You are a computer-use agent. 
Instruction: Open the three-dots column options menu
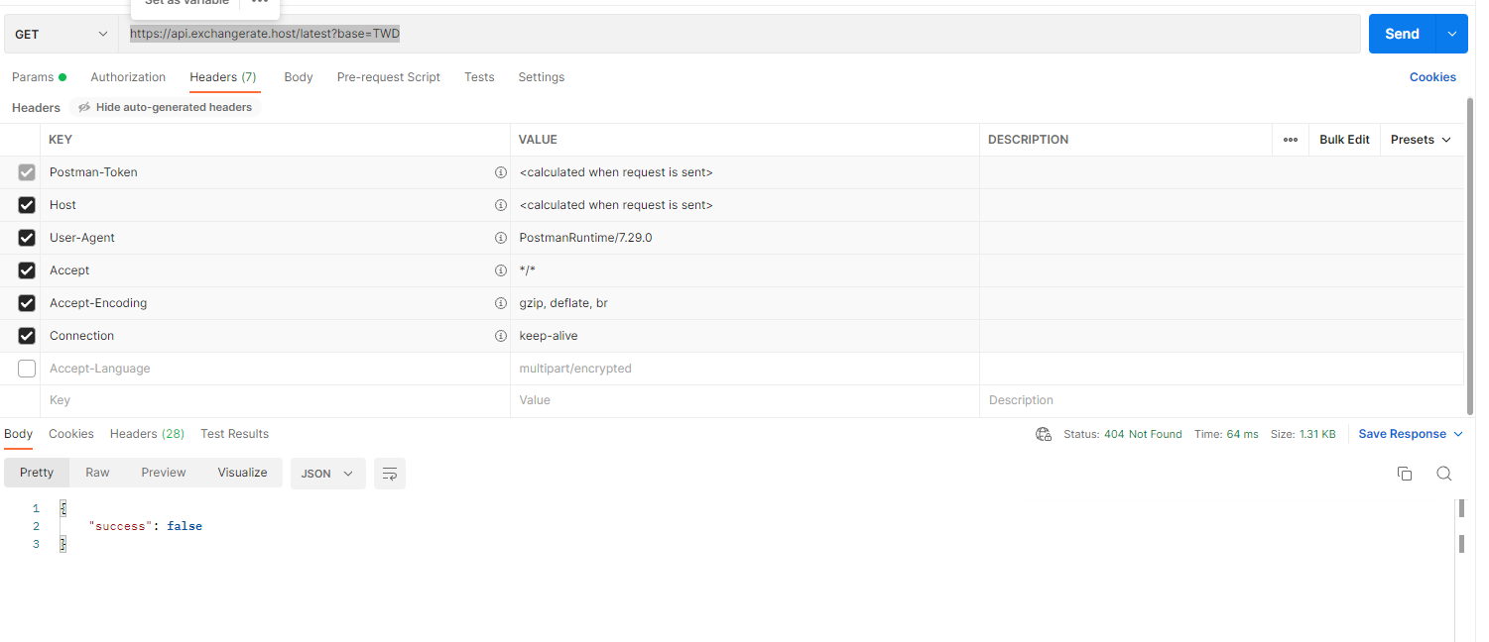pyautogui.click(x=1291, y=140)
